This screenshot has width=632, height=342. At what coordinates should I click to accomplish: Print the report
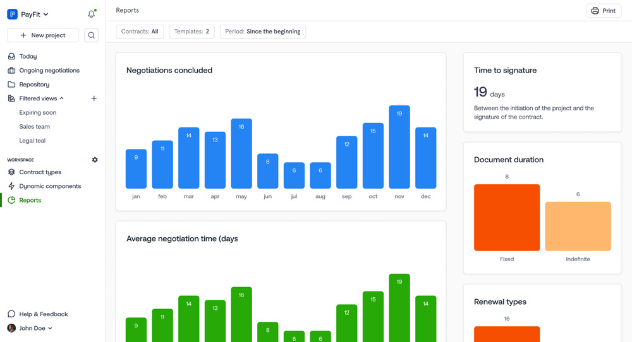point(603,11)
